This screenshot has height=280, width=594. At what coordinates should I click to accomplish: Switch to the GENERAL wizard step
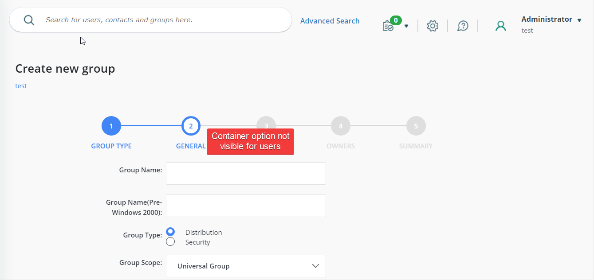[191, 125]
